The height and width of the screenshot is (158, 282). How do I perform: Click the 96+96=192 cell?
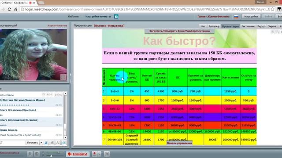pyautogui.click(x=115, y=140)
